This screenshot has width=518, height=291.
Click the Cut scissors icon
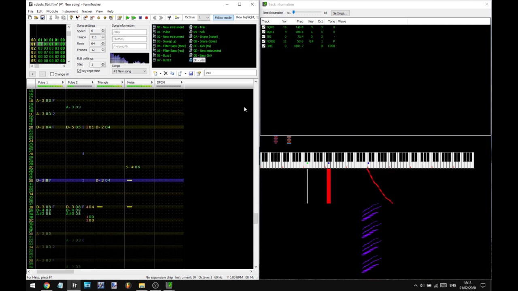click(x=51, y=18)
